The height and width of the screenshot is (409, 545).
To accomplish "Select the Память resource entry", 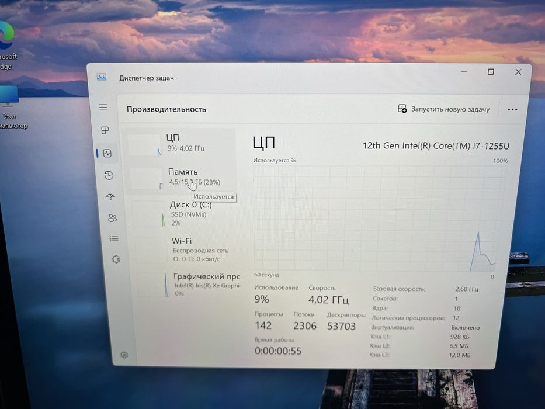I will tap(180, 178).
